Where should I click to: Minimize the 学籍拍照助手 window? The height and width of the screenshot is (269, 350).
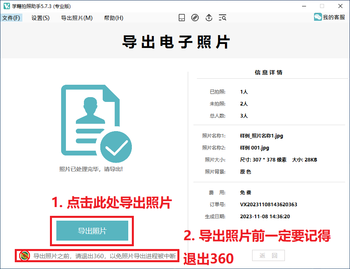tap(304, 6)
